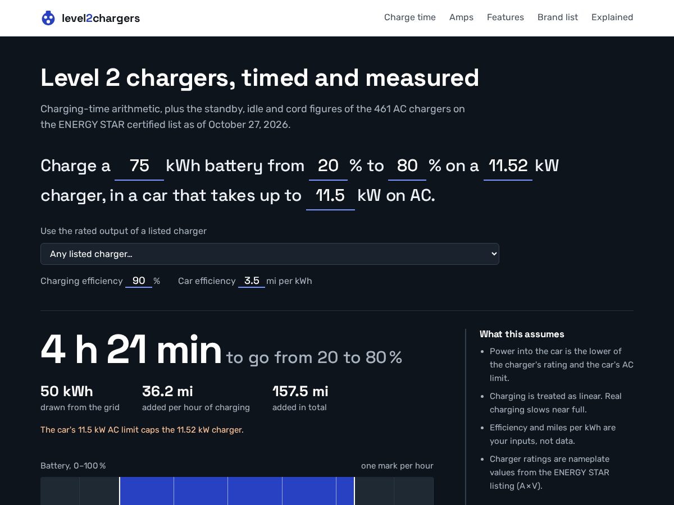Click the level2chargers plug logo icon
Screen dimensions: 674x505
48,18
